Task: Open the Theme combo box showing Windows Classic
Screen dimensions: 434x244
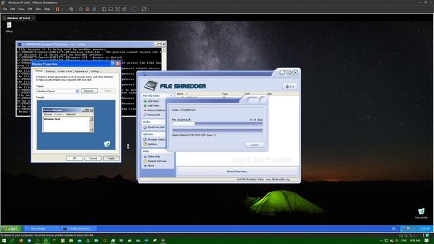Action: coord(58,91)
